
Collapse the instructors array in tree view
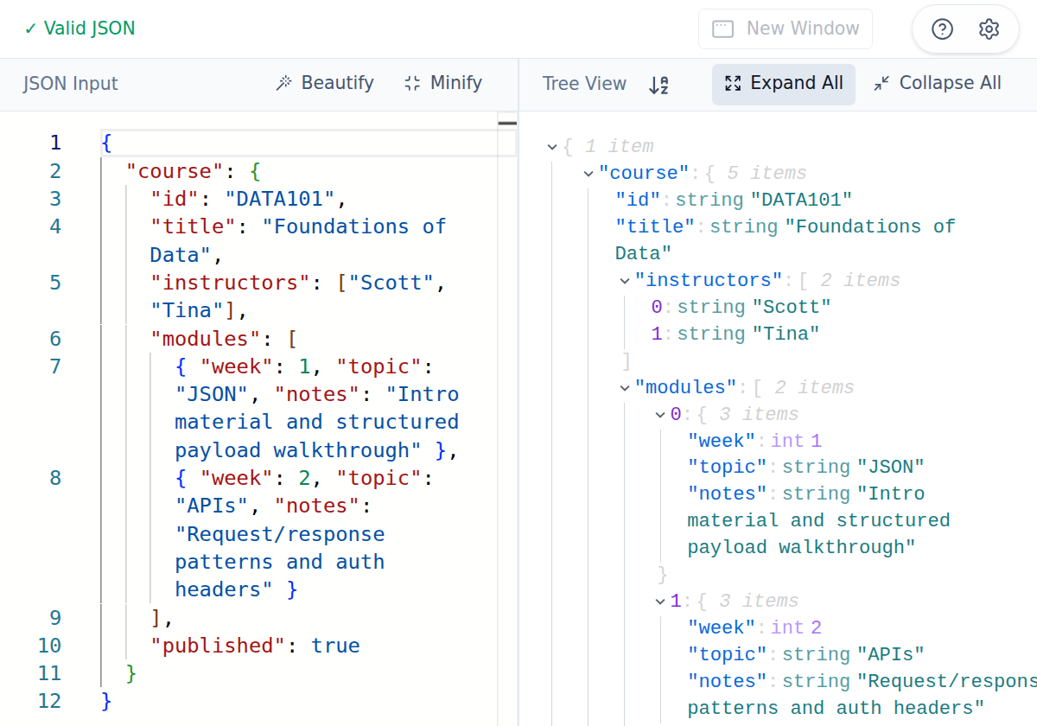pyautogui.click(x=625, y=280)
